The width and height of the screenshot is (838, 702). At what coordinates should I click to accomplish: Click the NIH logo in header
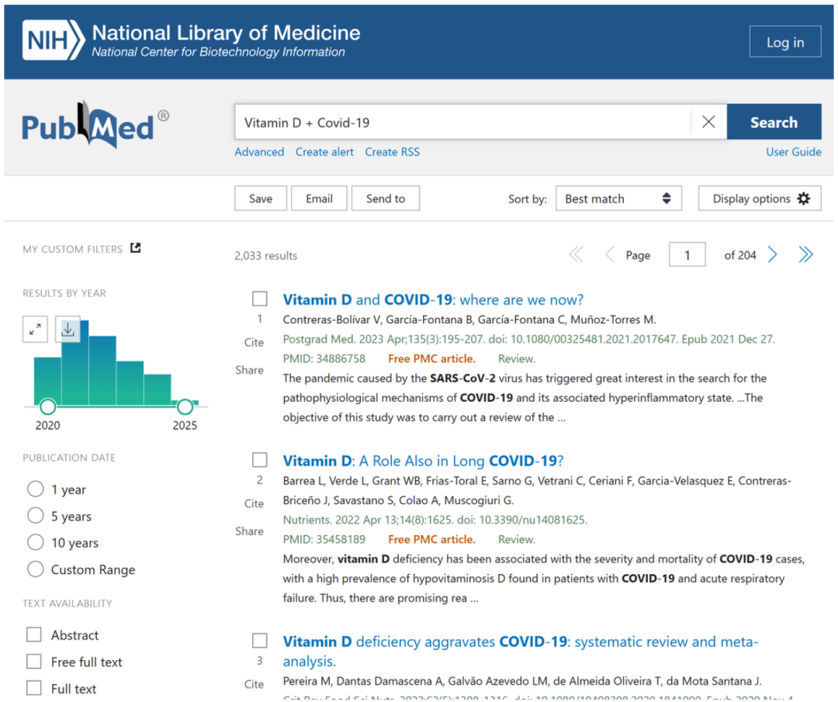[x=54, y=40]
